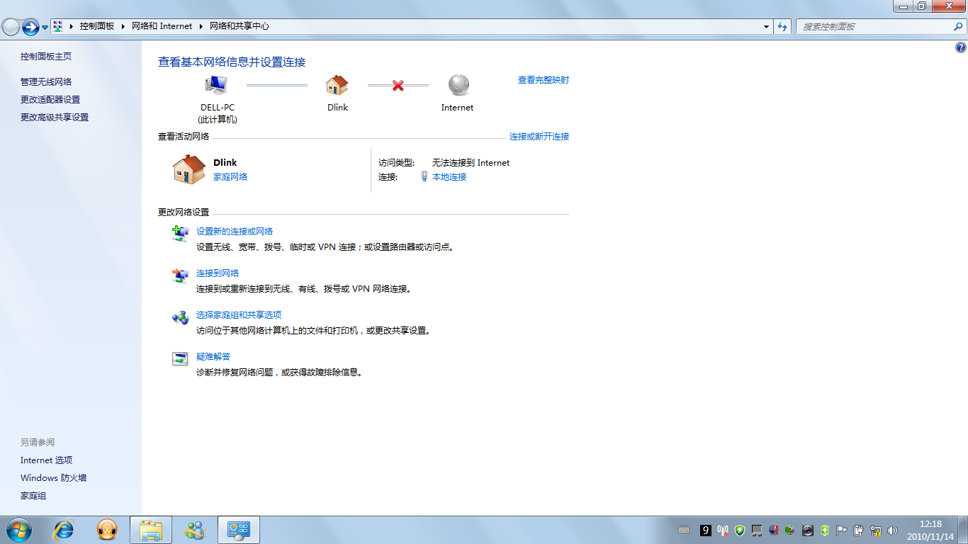The image size is (968, 544).
Task: Click the red X broken connection icon
Action: coord(398,85)
